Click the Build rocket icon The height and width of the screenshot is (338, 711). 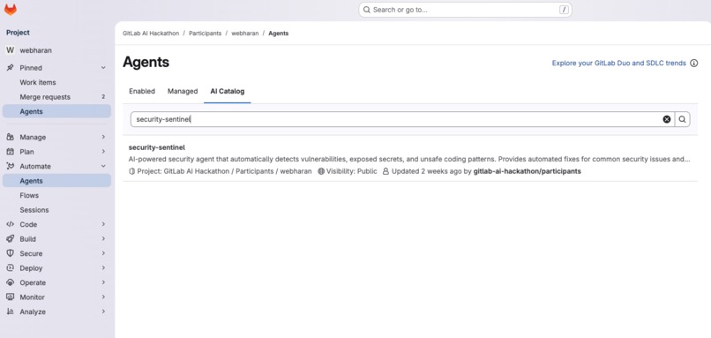click(x=10, y=238)
